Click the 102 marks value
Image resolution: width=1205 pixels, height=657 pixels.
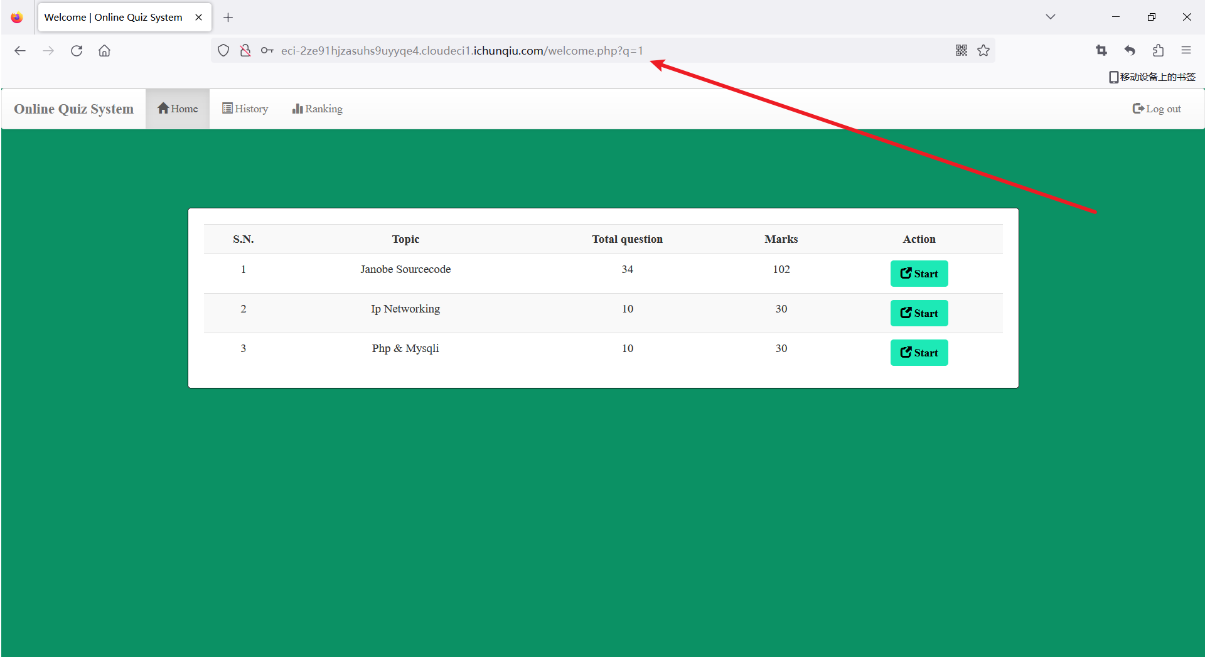[x=781, y=269]
